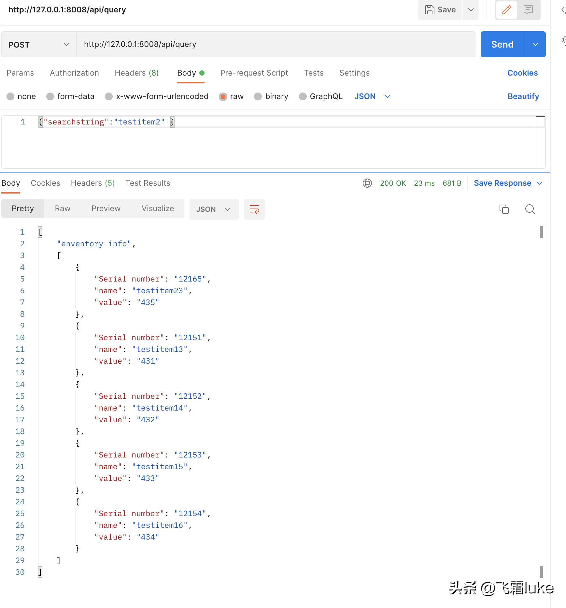This screenshot has width=566, height=608.
Task: Click the globe network icon
Action: click(x=367, y=183)
